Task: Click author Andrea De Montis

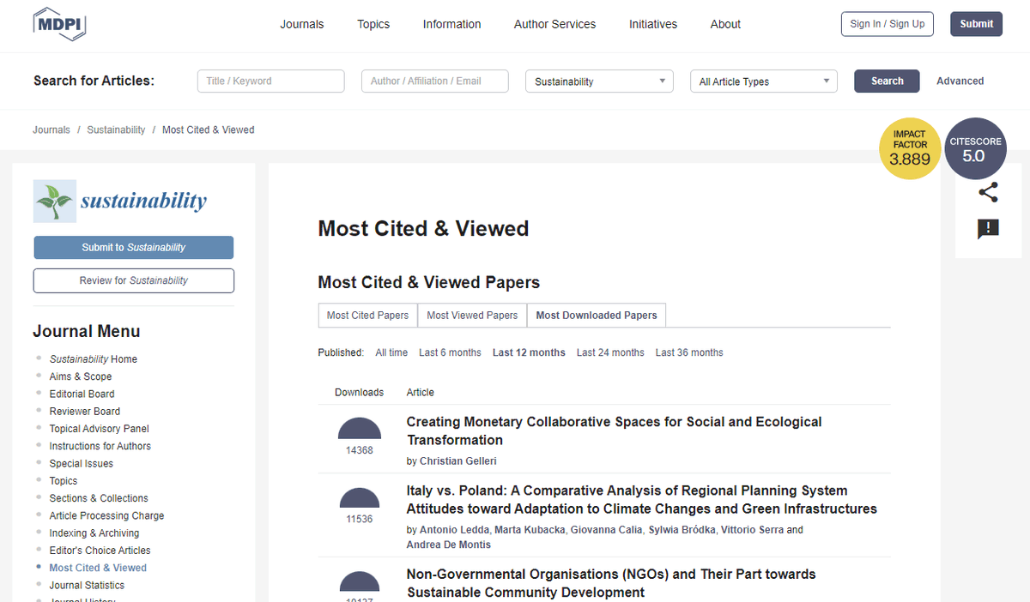Action: click(x=449, y=545)
